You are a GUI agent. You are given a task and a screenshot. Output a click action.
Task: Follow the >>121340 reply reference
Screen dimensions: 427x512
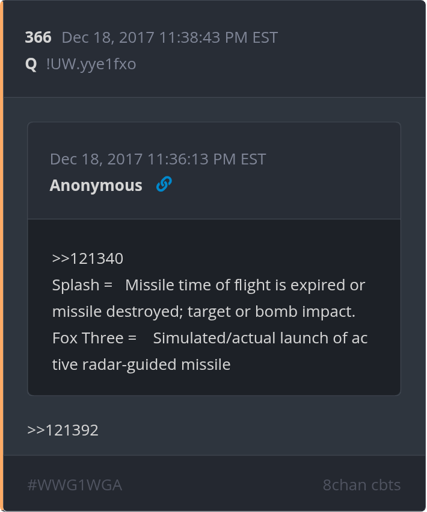pyautogui.click(x=87, y=258)
